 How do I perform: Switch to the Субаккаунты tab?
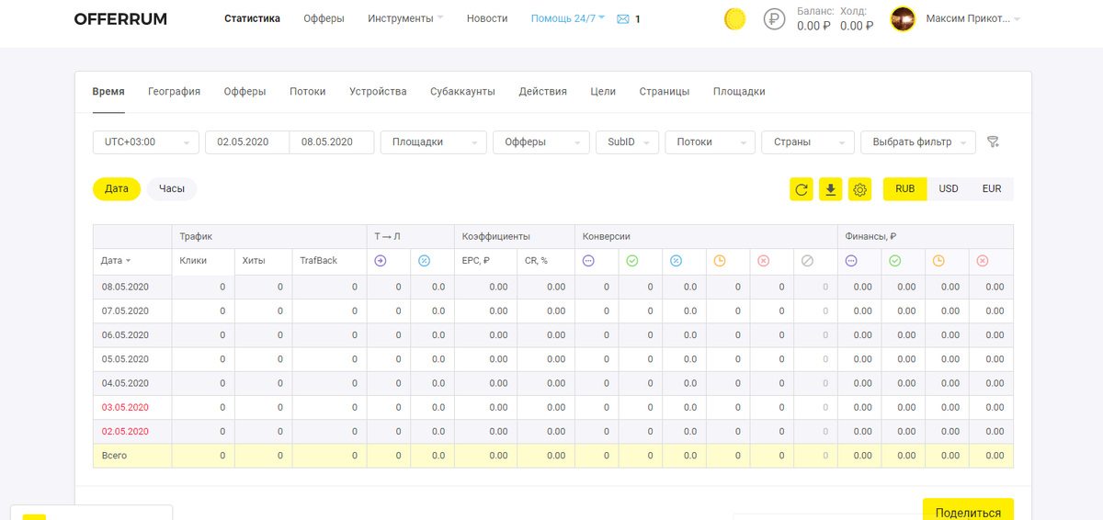(x=462, y=92)
